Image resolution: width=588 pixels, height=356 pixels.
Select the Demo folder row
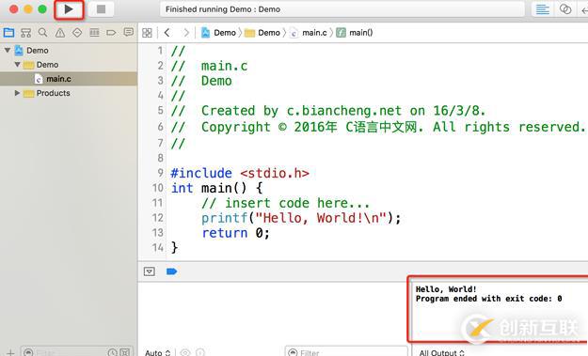tap(69, 65)
